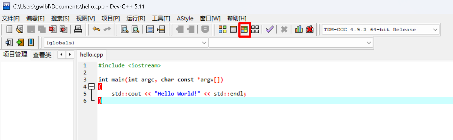Image resolution: width=453 pixels, height=140 pixels.
Task: Click the Print icon
Action: tap(78, 29)
